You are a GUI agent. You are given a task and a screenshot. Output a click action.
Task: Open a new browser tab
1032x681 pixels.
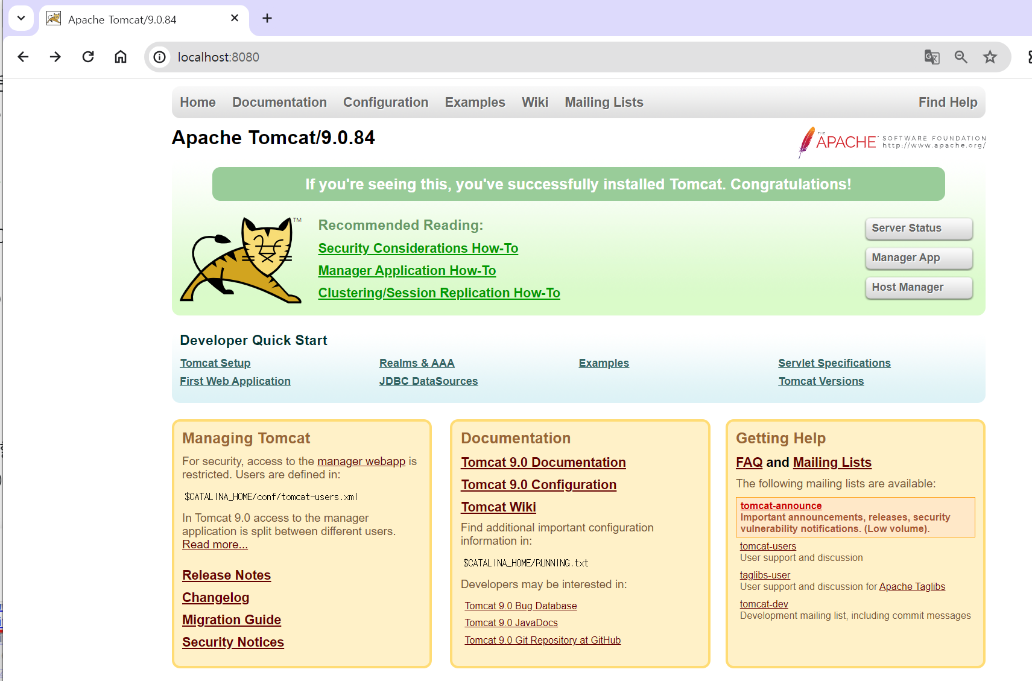tap(267, 18)
